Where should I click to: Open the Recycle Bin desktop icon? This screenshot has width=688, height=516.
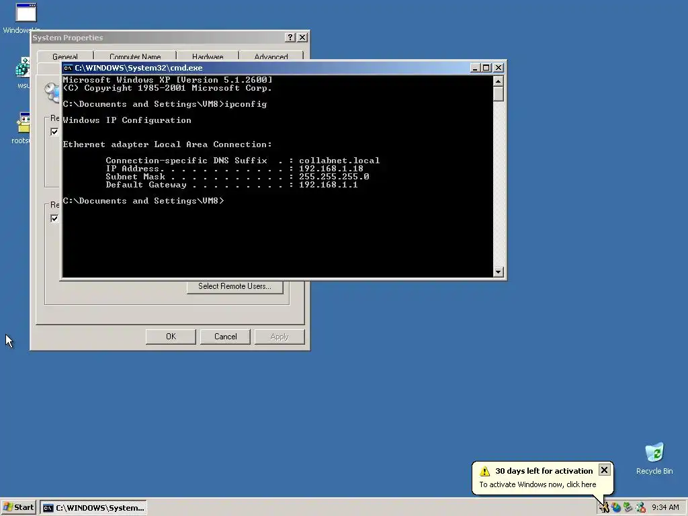tap(654, 458)
